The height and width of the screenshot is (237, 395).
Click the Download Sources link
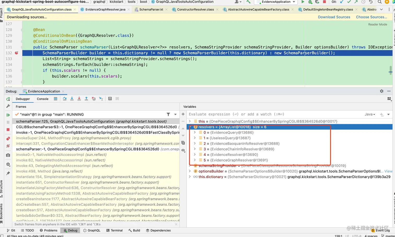(334, 17)
